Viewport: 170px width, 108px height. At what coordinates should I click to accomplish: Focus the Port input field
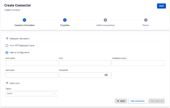click(x=85, y=63)
